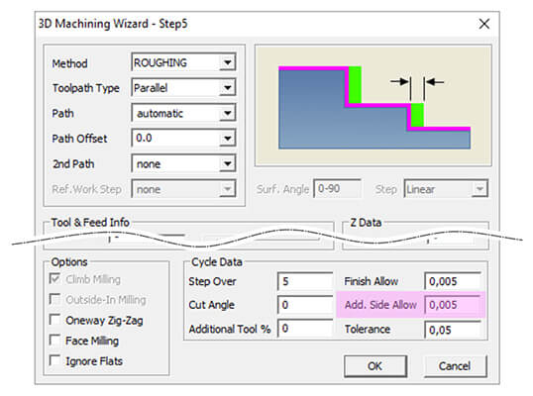Image resolution: width=533 pixels, height=396 pixels.
Task: Open the Method dropdown showing ROUGHING
Action: click(x=183, y=62)
